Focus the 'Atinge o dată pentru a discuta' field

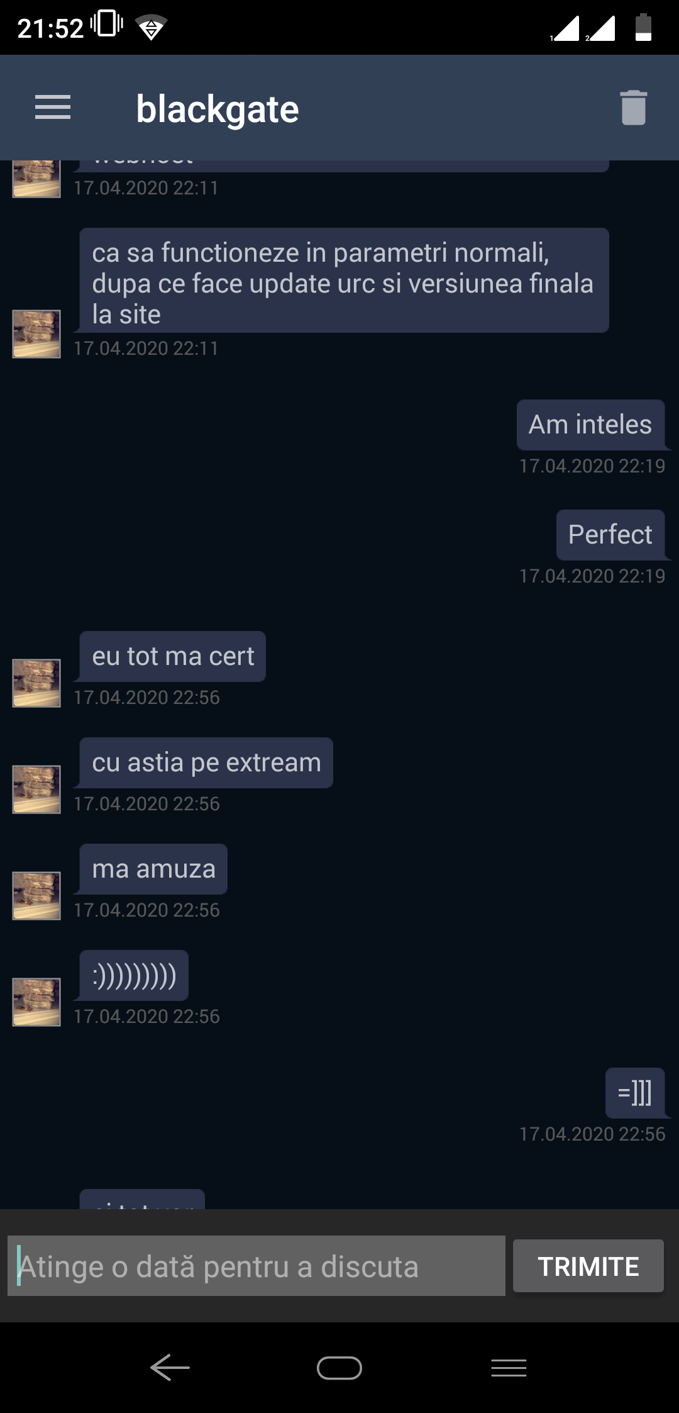pyautogui.click(x=257, y=1266)
